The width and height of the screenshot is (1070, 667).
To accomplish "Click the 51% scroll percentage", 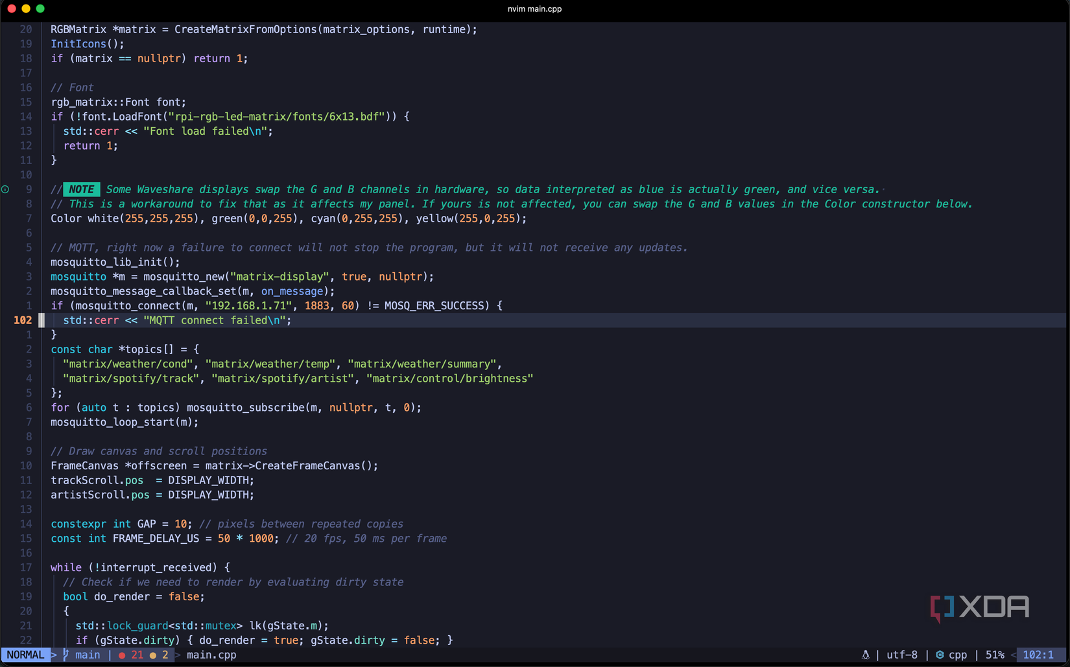I will pyautogui.click(x=994, y=655).
